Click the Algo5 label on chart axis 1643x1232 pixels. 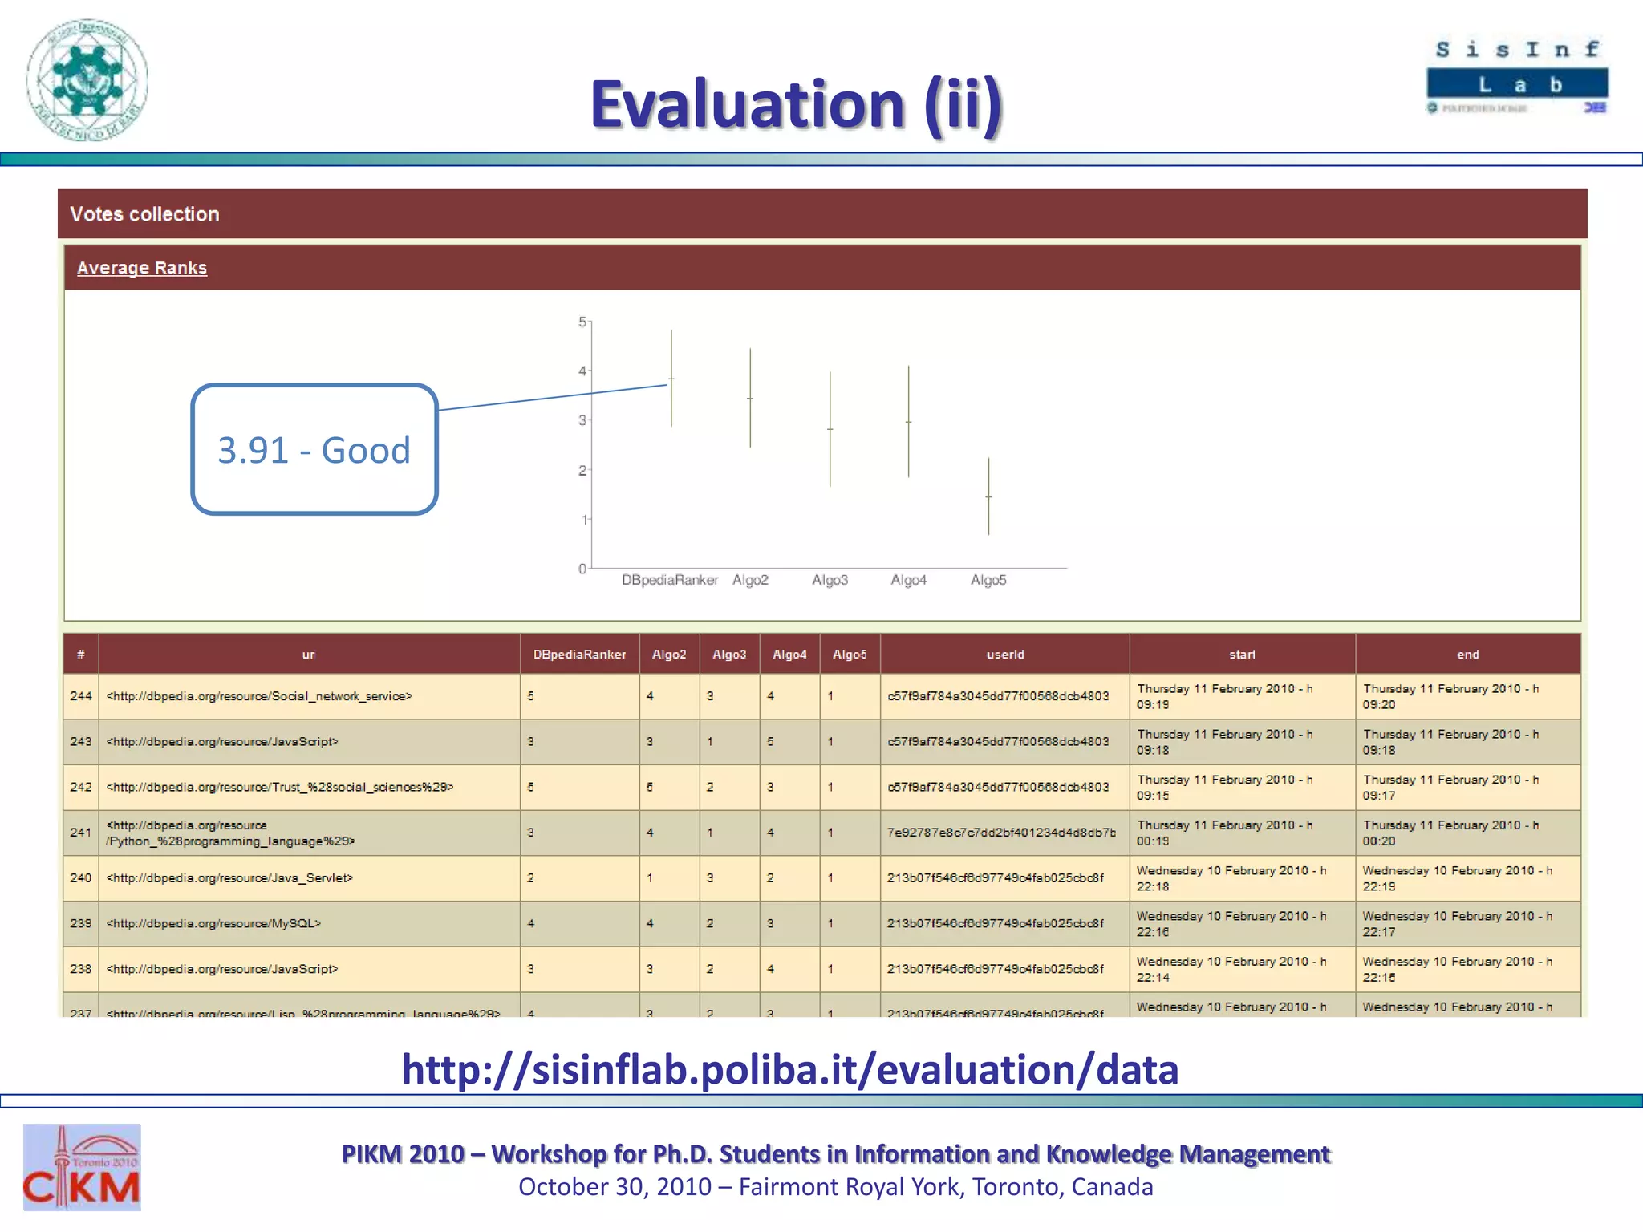click(988, 580)
